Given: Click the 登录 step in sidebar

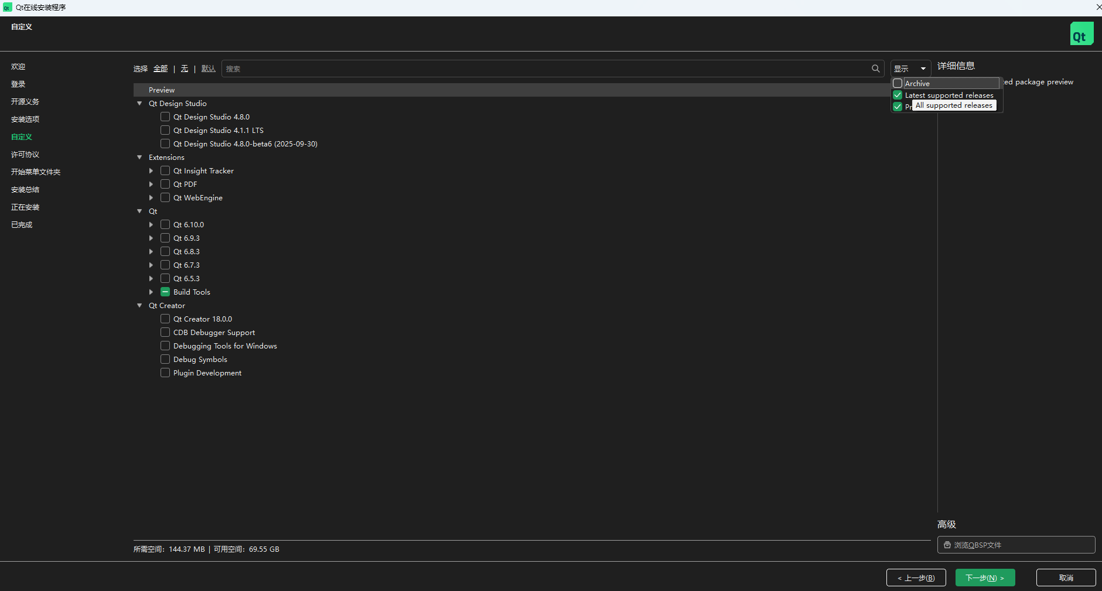Looking at the screenshot, I should point(18,84).
